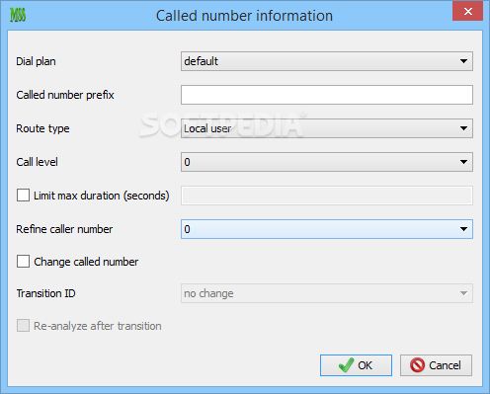Click the max duration seconds field
This screenshot has width=490, height=394.
[327, 196]
